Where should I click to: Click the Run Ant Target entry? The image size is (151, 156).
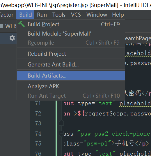point(71,96)
